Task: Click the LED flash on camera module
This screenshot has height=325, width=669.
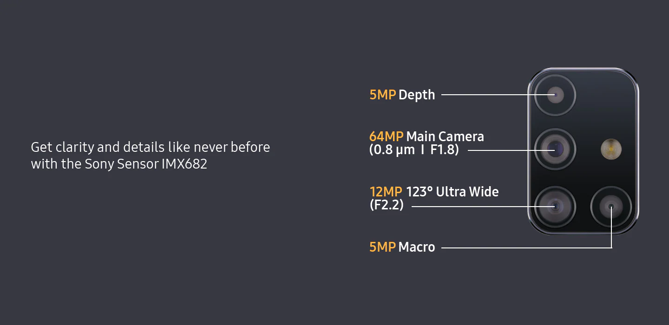Action: tap(611, 149)
